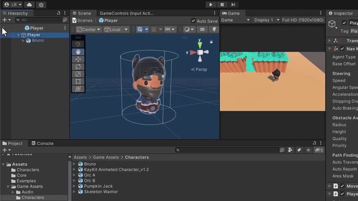Focus the Hierarchy search field
Viewport: 358px width, 201px height.
(x=39, y=20)
